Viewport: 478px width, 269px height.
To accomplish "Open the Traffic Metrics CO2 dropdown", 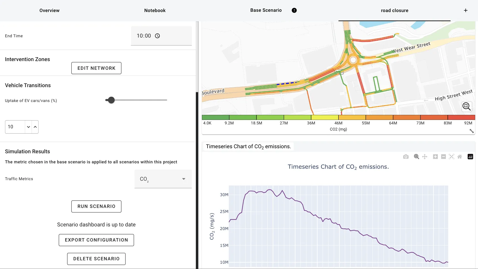I will tap(163, 179).
